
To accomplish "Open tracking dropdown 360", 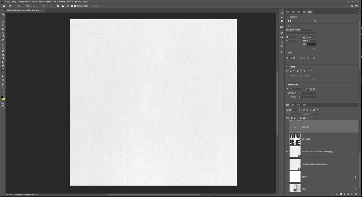I will coord(315,41).
